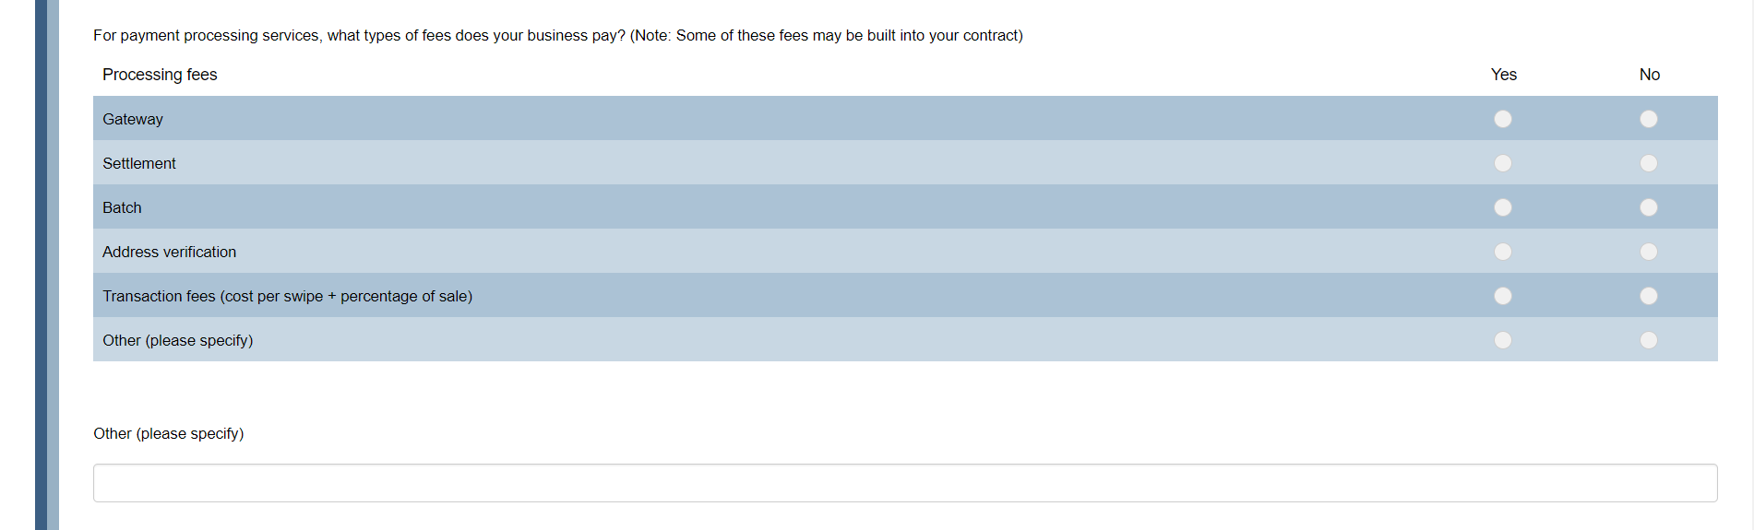Screen dimensions: 1754x530
Task: Select No for Address verification
Action: click(x=1649, y=252)
